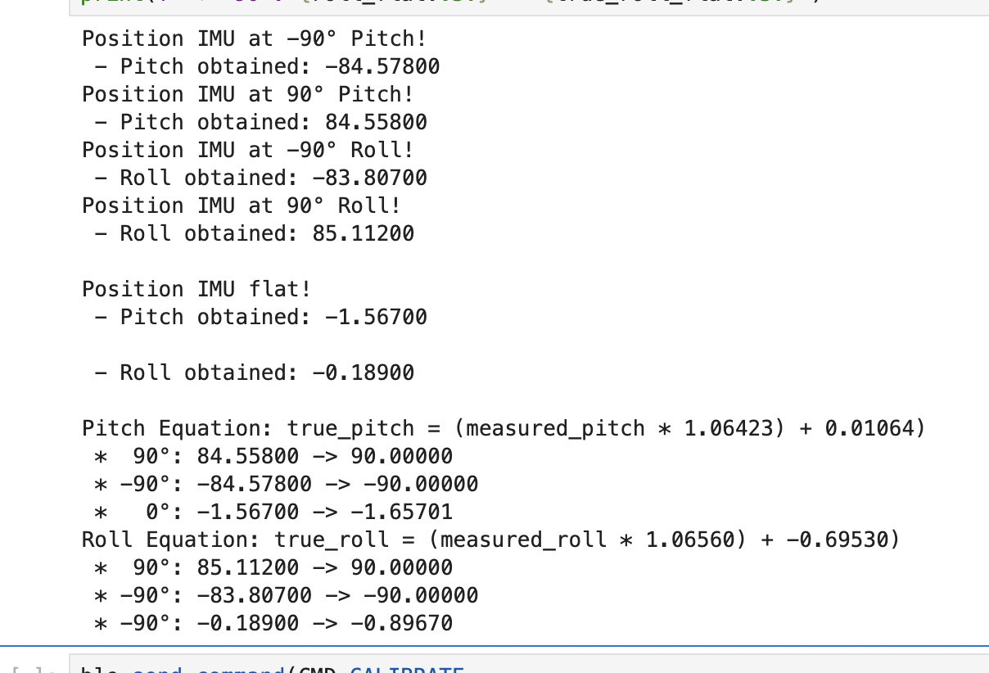Click the Roll Equation result line
989x673 pixels.
pyautogui.click(x=490, y=540)
